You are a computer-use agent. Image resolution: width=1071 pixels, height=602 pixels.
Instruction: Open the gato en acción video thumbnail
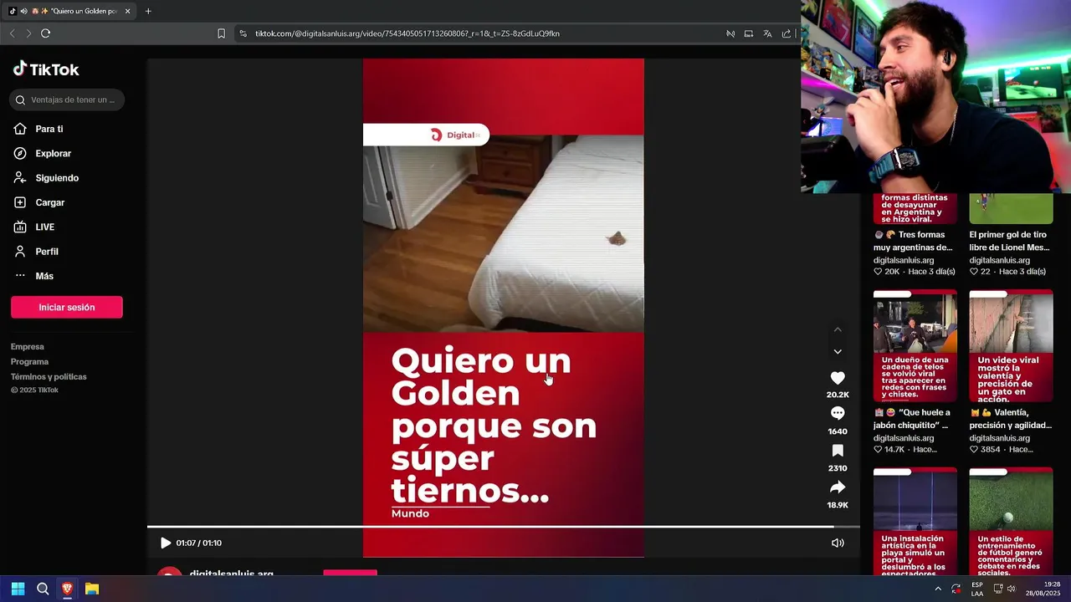[1012, 346]
